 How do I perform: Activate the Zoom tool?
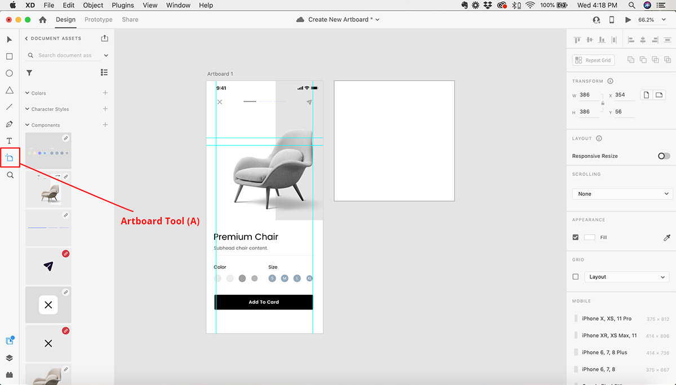(x=10, y=175)
